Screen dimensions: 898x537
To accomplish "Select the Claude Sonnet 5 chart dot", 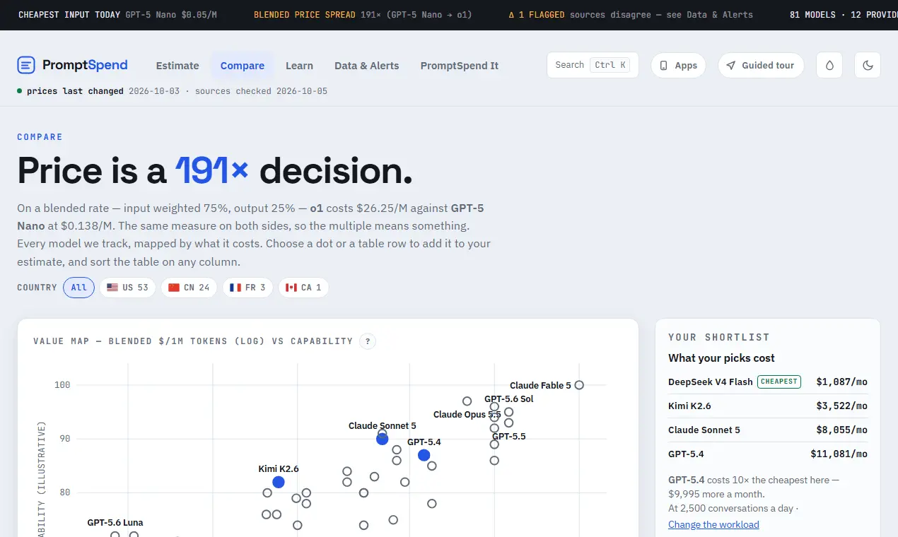I will [382, 439].
